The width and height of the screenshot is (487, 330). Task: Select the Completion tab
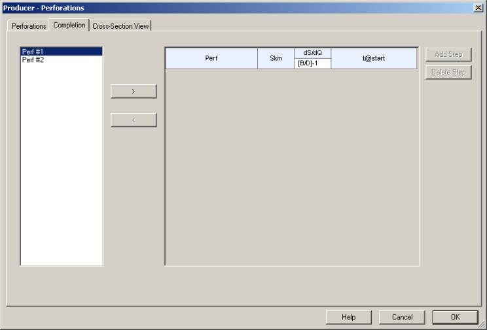click(69, 25)
